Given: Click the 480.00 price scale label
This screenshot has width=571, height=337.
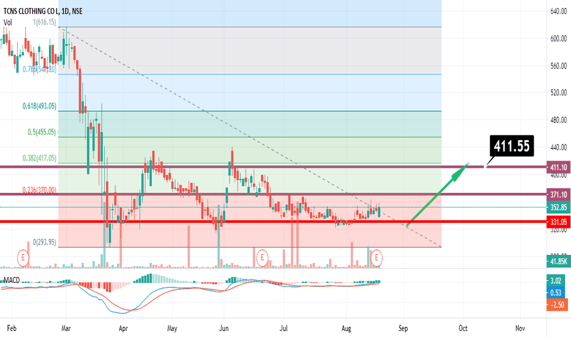Looking at the screenshot, I should point(559,120).
